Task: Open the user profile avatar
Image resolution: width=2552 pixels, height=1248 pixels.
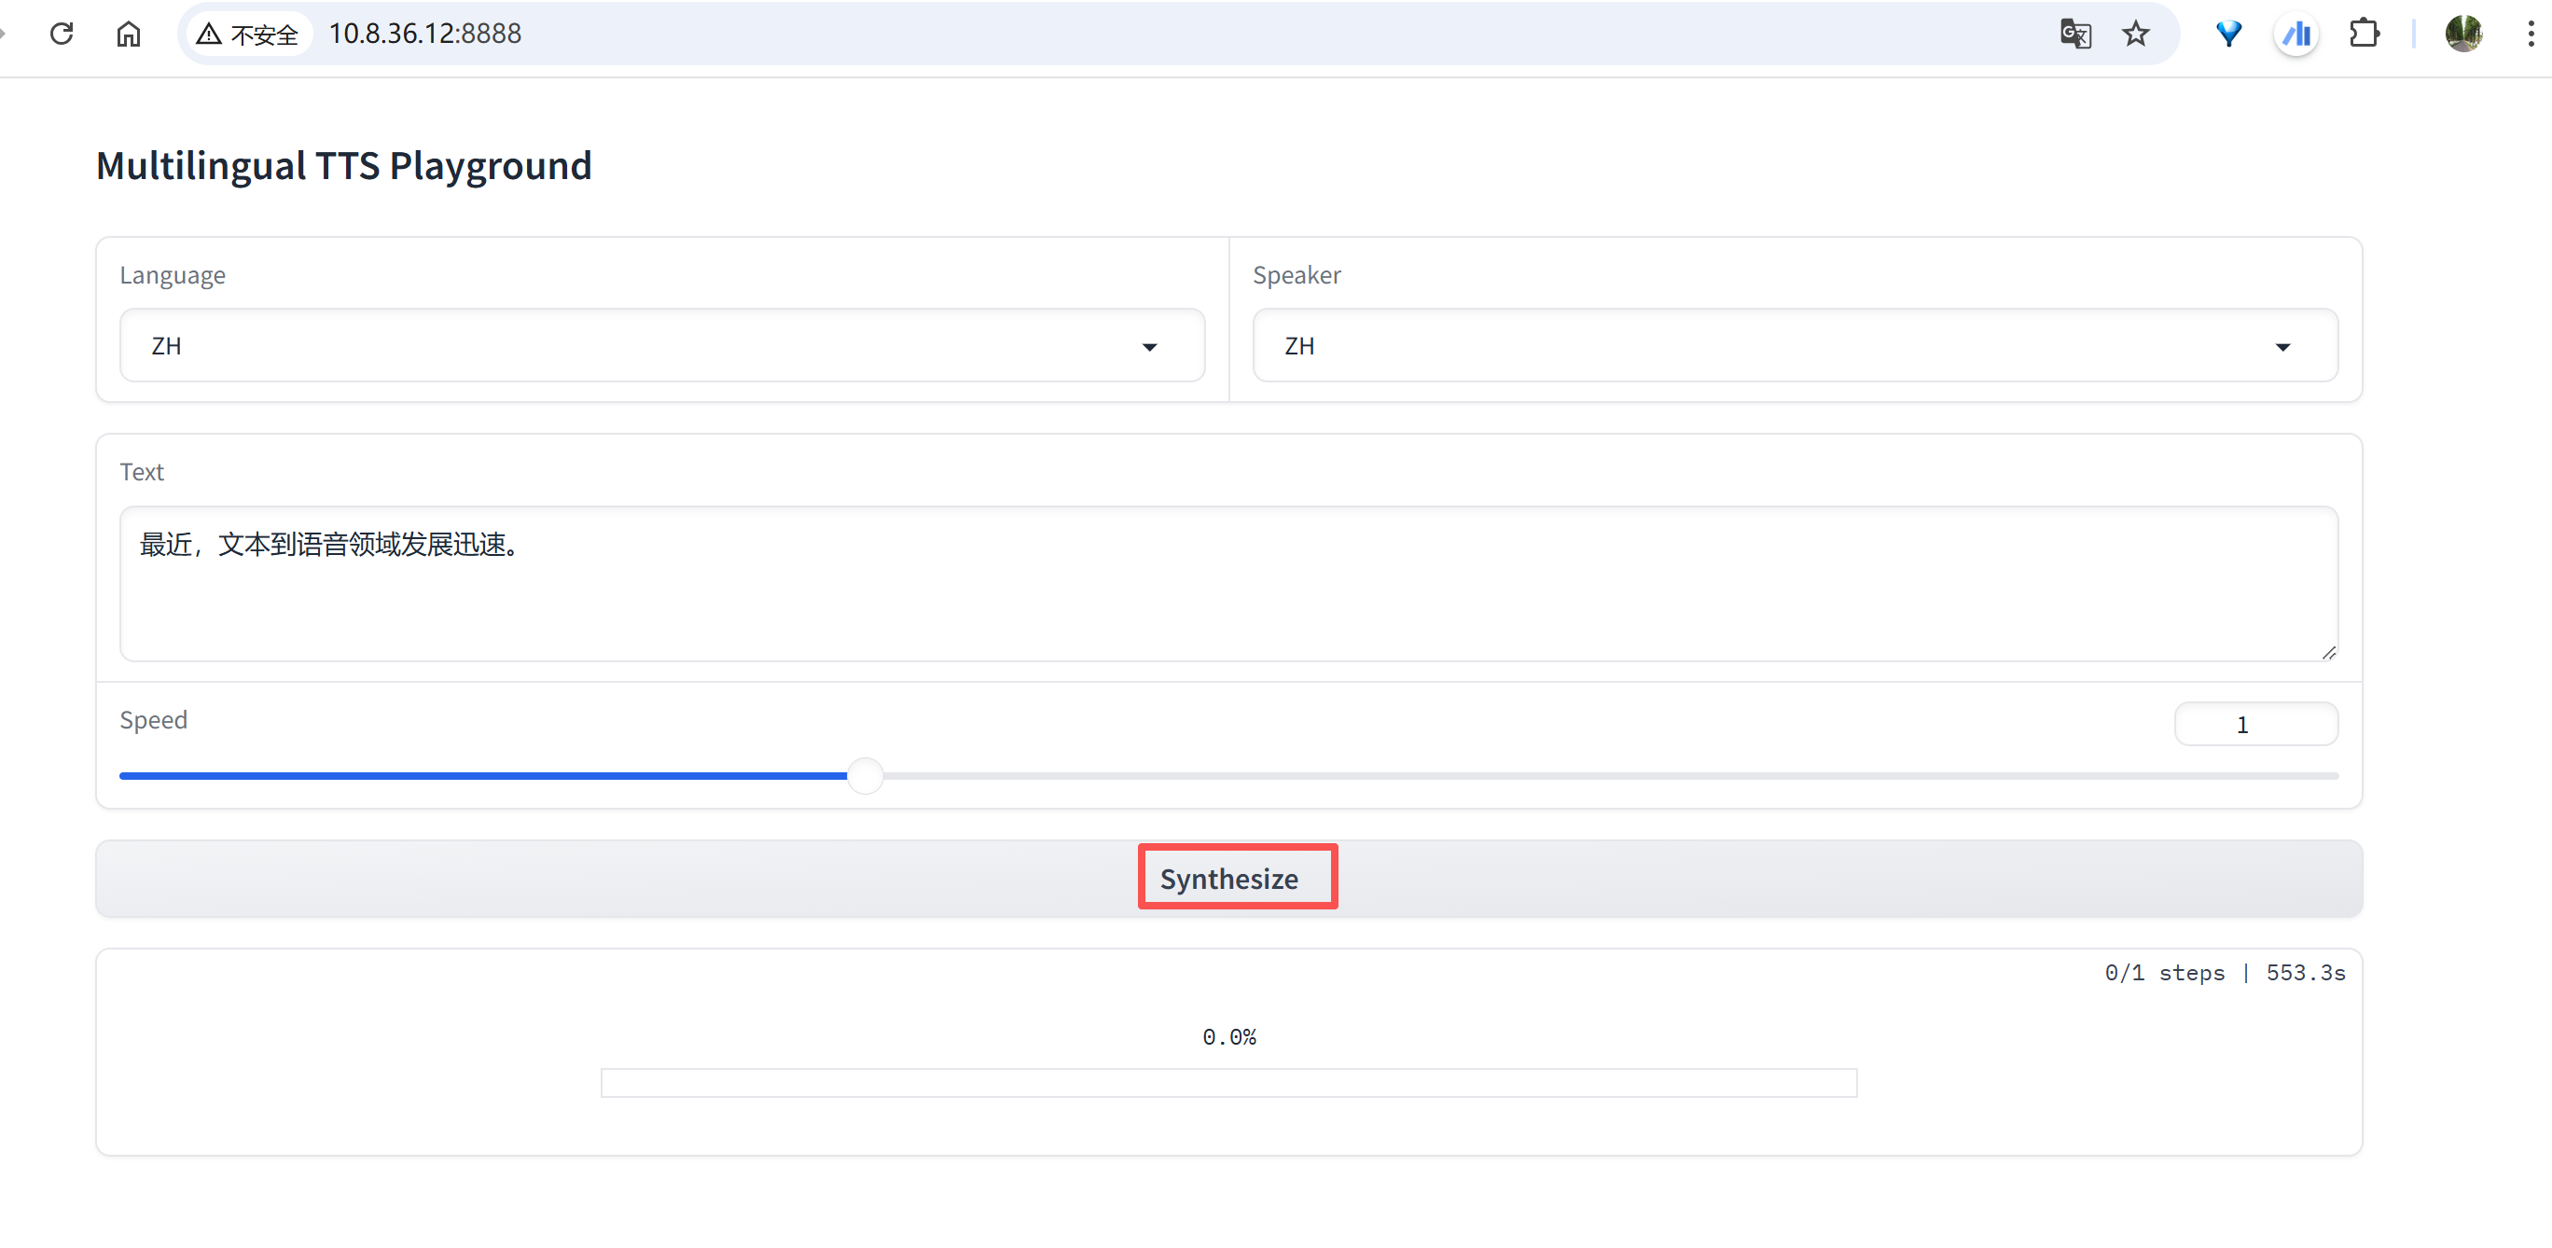Action: (x=2462, y=34)
